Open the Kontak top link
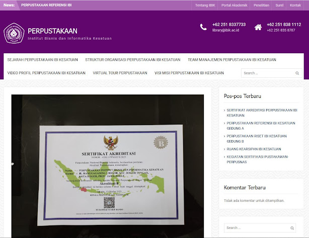309x238 pixels. (x=295, y=6)
